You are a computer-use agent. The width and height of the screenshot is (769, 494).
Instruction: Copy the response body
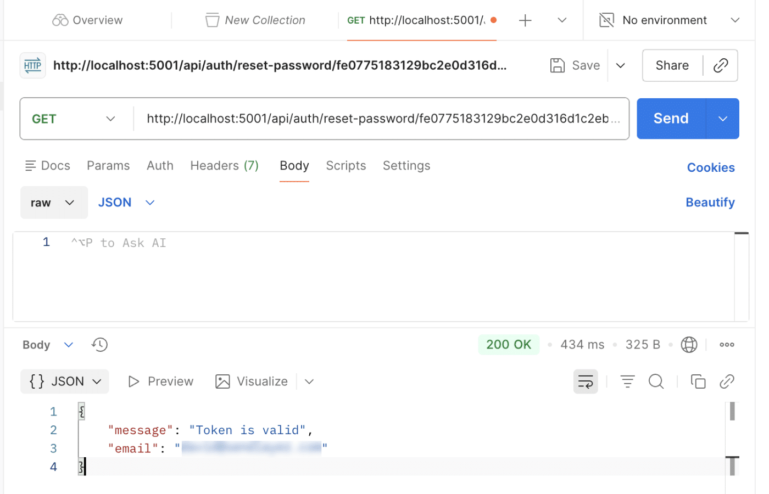(698, 381)
